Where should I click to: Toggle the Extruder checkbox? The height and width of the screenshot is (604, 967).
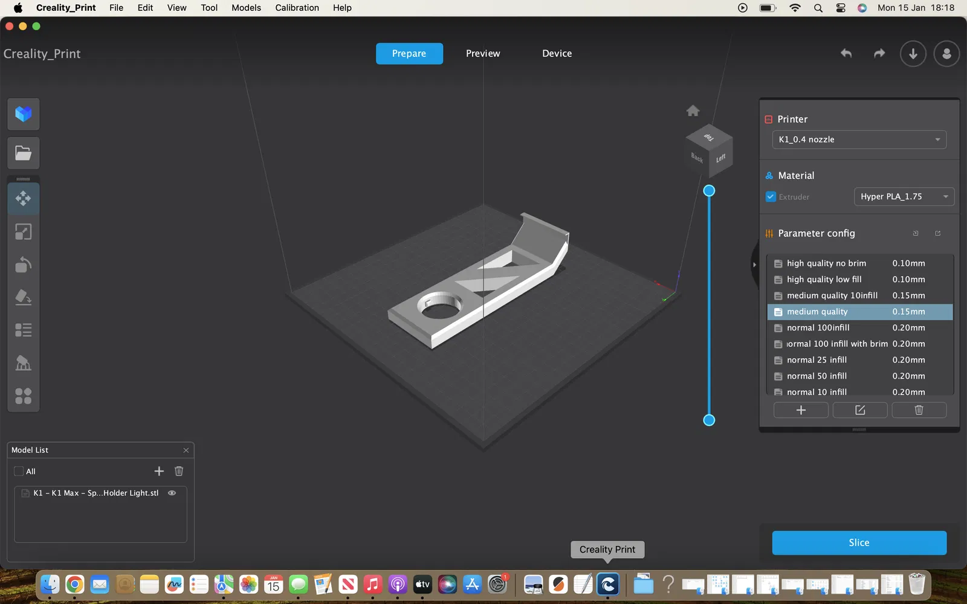pos(771,196)
